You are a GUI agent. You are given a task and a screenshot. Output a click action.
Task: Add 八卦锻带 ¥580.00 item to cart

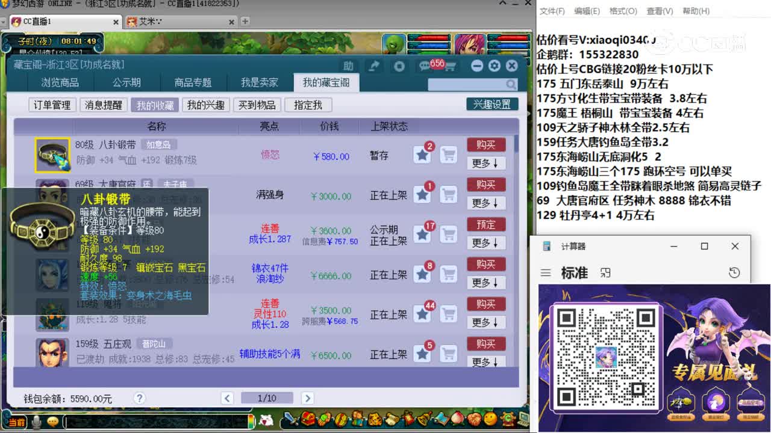[448, 155]
